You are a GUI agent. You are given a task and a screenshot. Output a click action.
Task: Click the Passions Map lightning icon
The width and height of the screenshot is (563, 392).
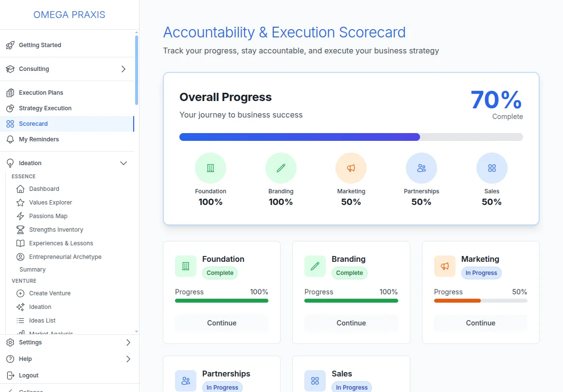[20, 216]
